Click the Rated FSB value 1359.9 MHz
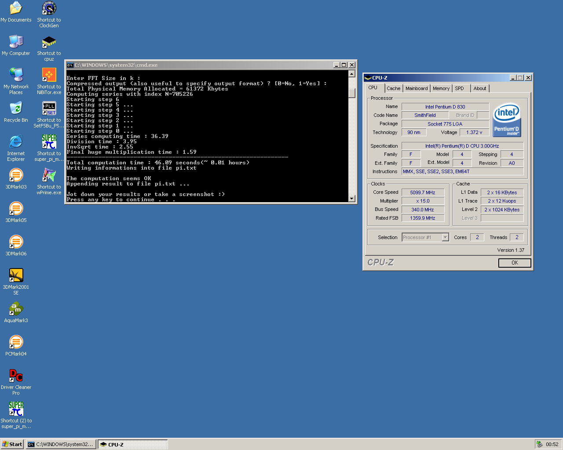563x450 pixels. 423,218
